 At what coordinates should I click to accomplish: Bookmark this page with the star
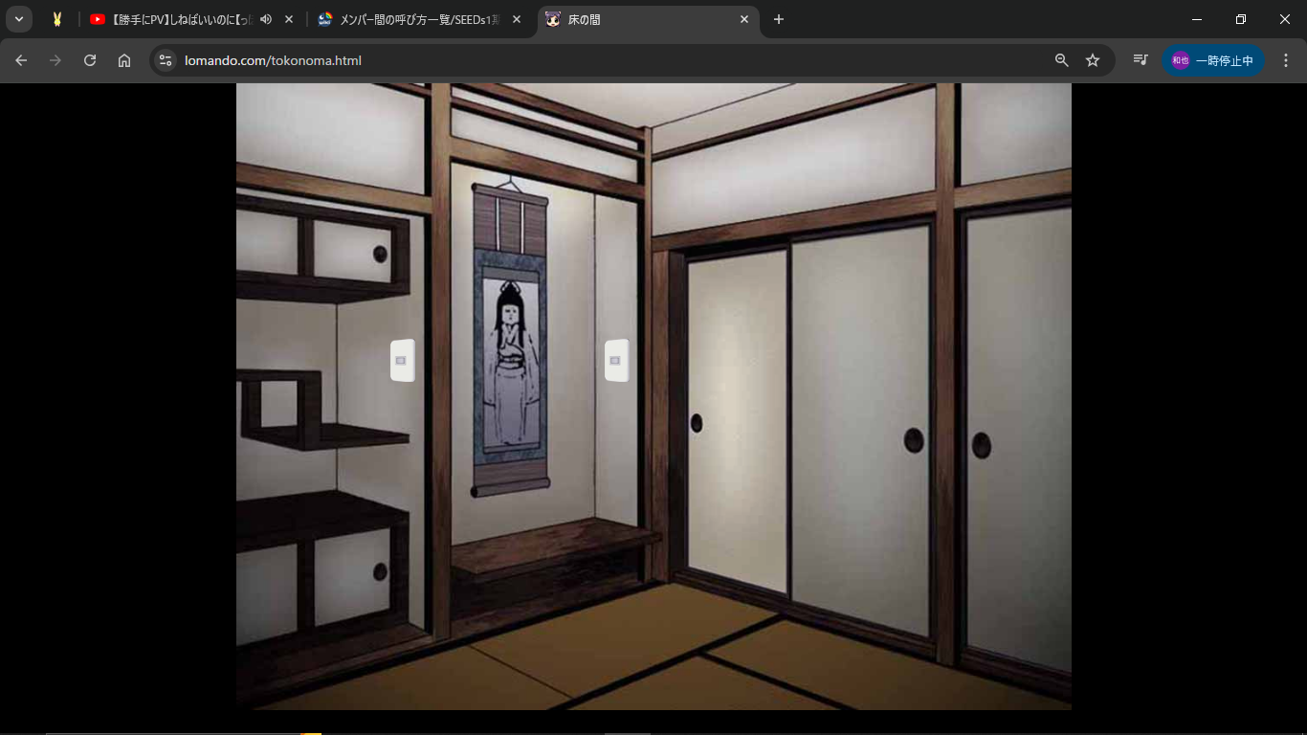pyautogui.click(x=1093, y=60)
